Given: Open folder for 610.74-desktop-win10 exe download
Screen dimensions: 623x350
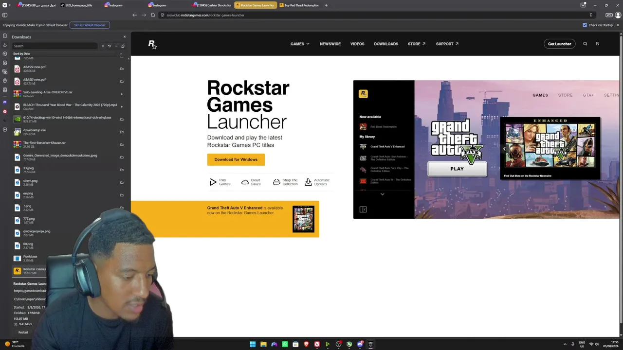Looking at the screenshot, I should click(x=122, y=119).
